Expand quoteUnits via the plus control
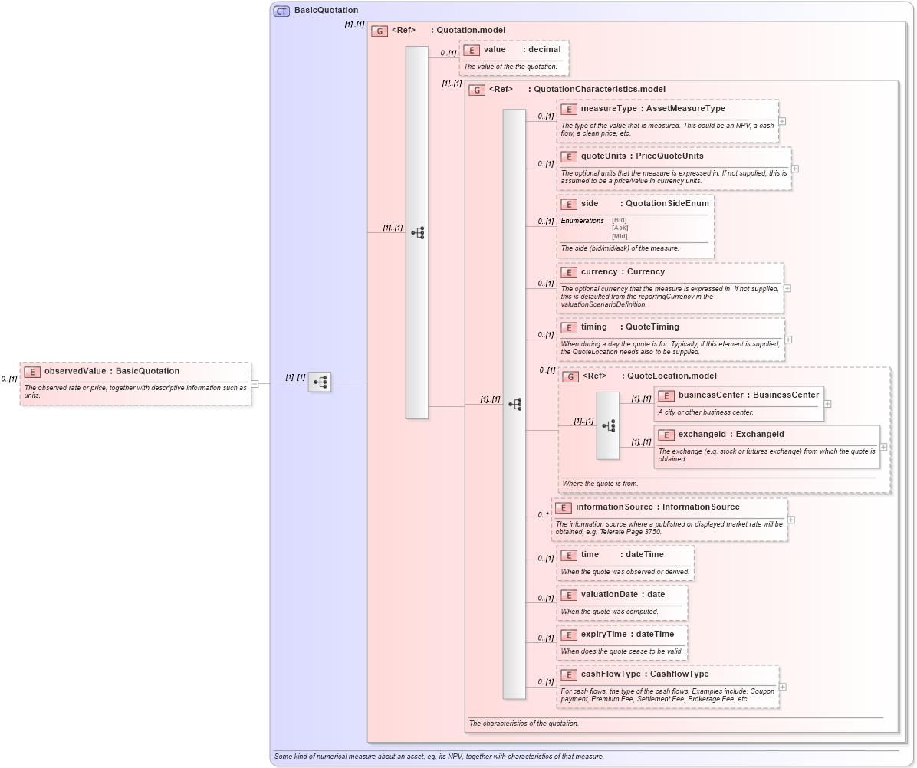Image resolution: width=917 pixels, height=768 pixels. pos(794,169)
